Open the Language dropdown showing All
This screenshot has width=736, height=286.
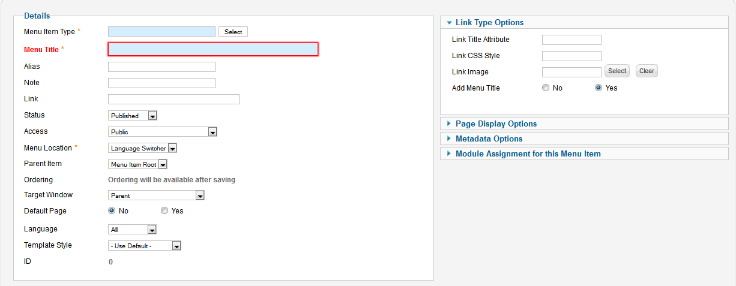tap(133, 230)
